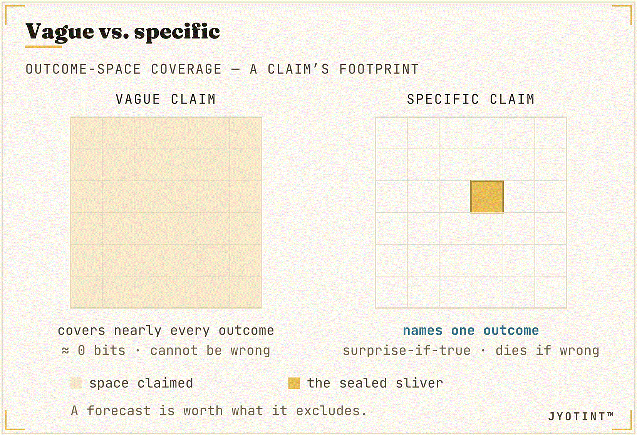Click the gold highlighted square in specific grid
The image size is (637, 435).
click(x=487, y=197)
